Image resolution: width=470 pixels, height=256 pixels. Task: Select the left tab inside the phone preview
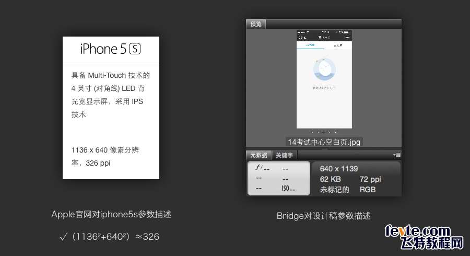310,45
